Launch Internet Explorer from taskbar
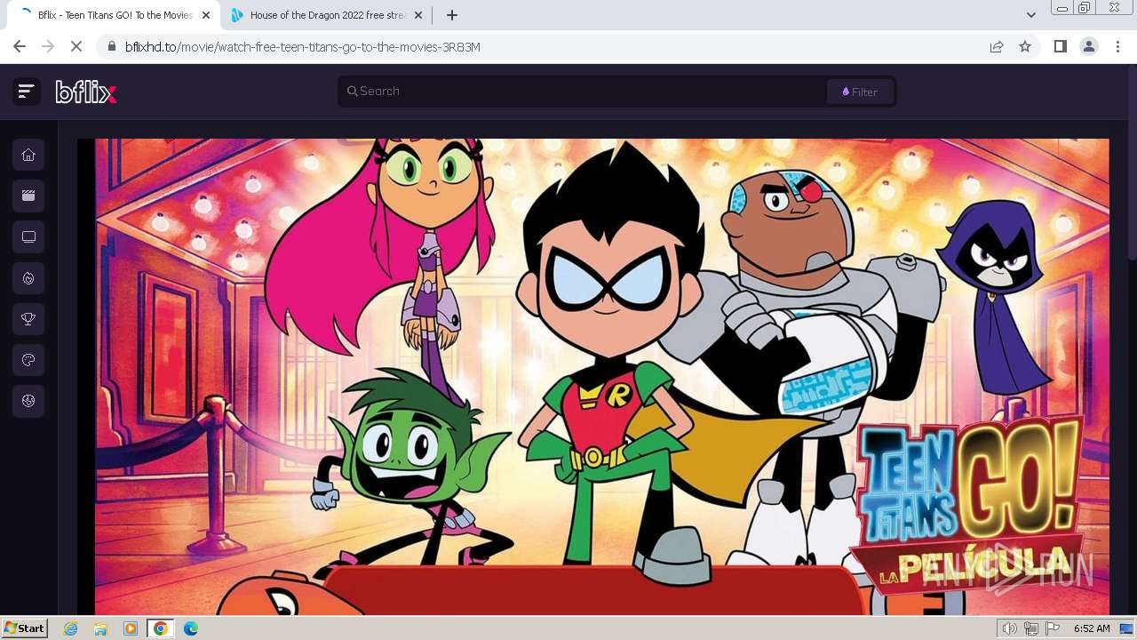This screenshot has width=1137, height=640. tap(70, 628)
